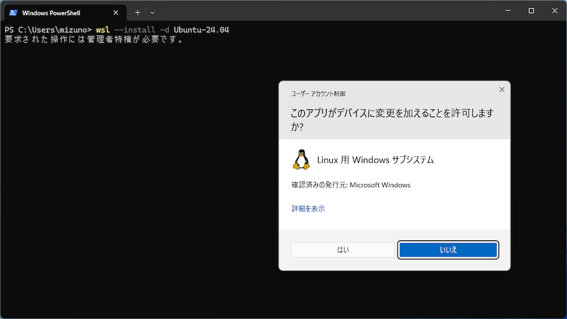Click the PowerShell icon in the tab
This screenshot has width=567, height=319.
coord(14,12)
